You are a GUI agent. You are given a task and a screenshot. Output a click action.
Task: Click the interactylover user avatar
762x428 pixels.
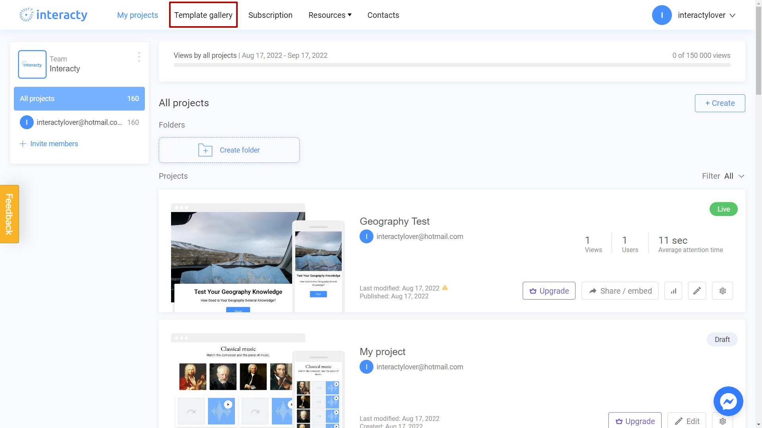(x=662, y=15)
